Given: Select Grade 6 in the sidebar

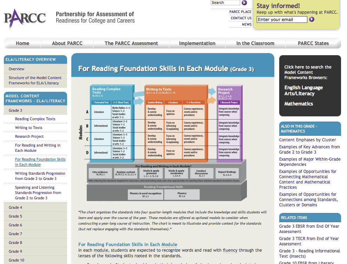Looking at the screenshot, I should pyautogui.click(x=15, y=225).
